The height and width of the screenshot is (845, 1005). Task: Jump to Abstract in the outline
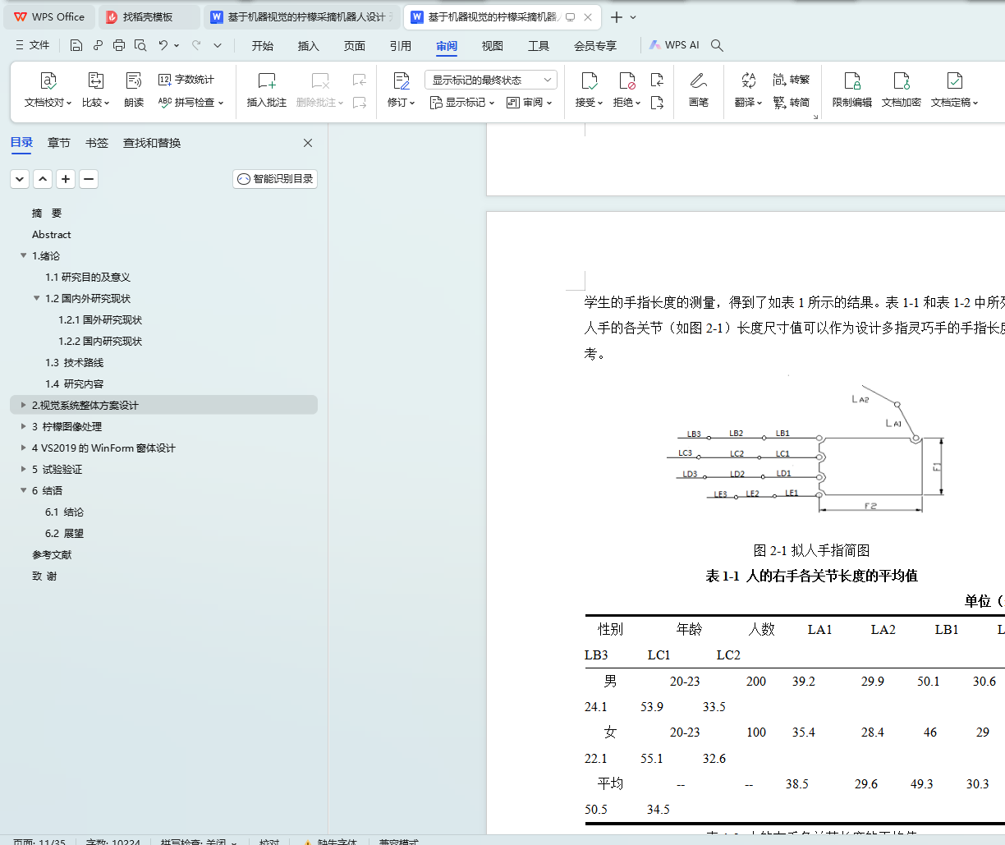[52, 235]
